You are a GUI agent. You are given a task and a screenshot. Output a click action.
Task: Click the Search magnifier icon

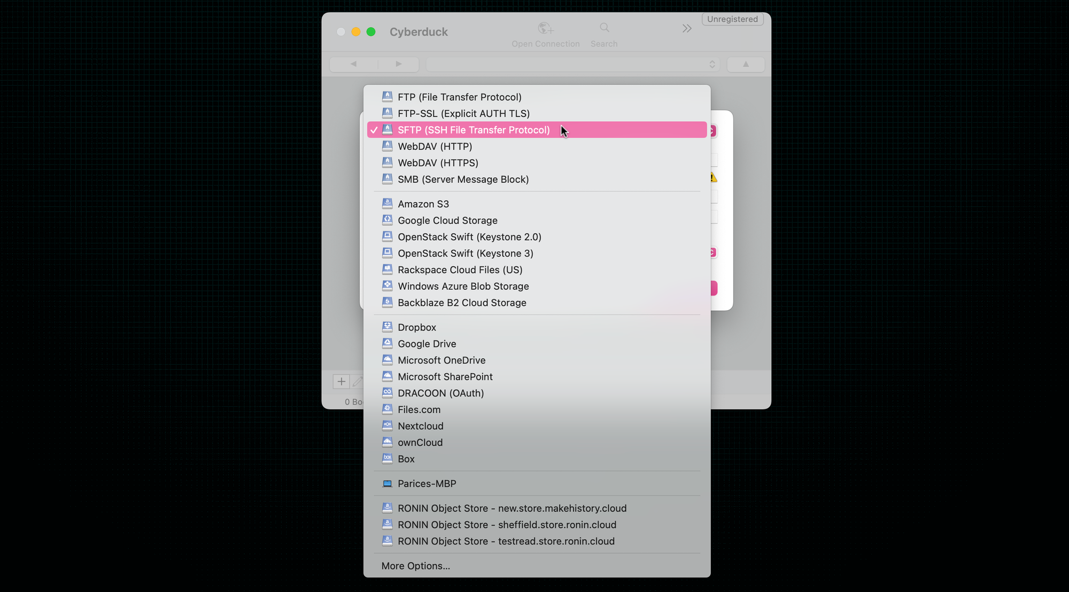coord(604,28)
